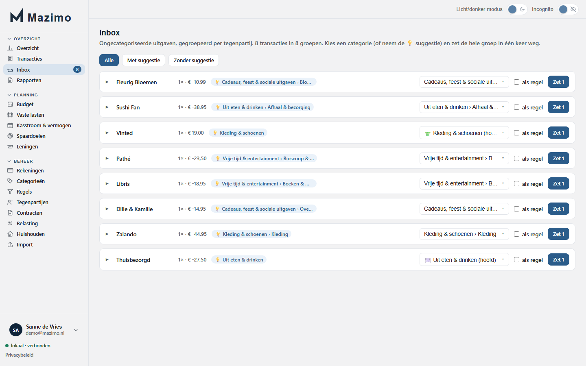
Task: Open category dropdown for Sushi Fan
Action: coord(464,107)
